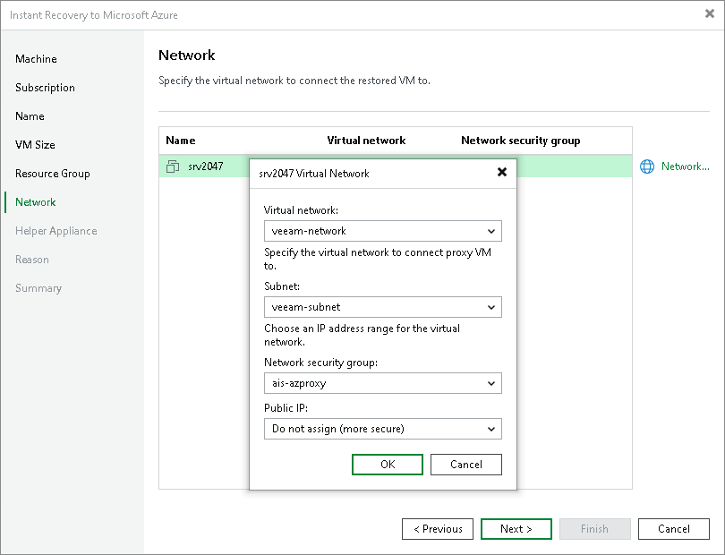Click Cancel inside the srv2047 dialog
The image size is (725, 555).
465,465
